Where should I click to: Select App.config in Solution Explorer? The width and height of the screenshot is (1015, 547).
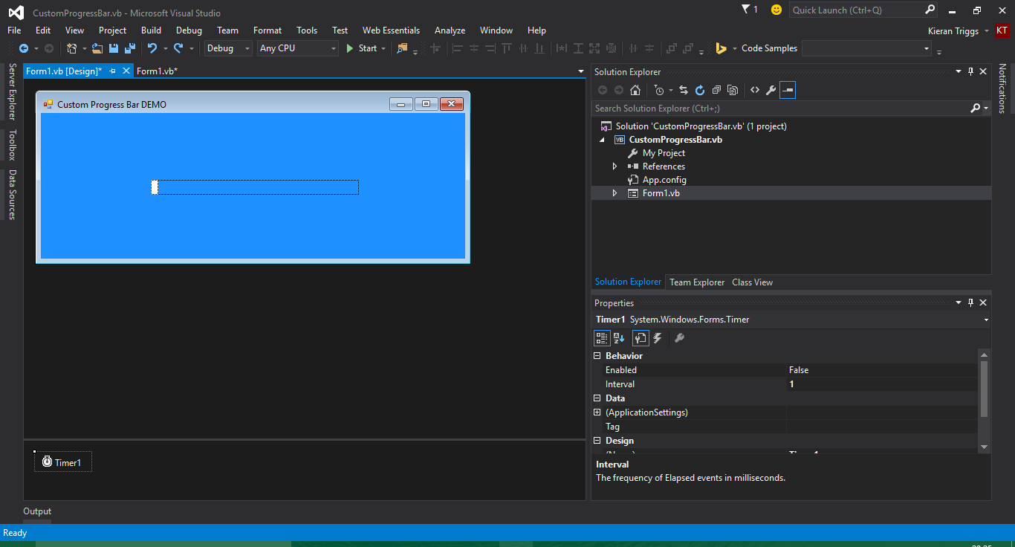click(664, 180)
